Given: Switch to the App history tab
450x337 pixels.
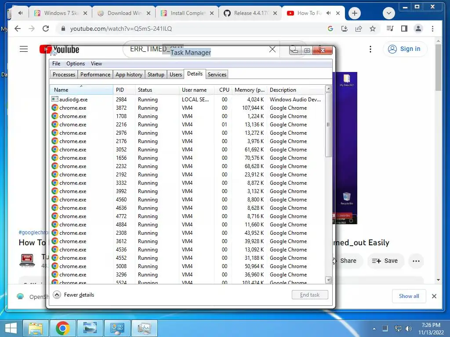Looking at the screenshot, I should [x=129, y=75].
